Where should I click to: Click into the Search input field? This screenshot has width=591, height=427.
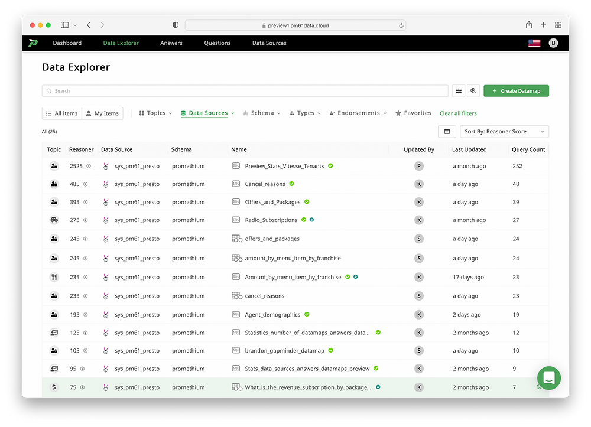245,91
